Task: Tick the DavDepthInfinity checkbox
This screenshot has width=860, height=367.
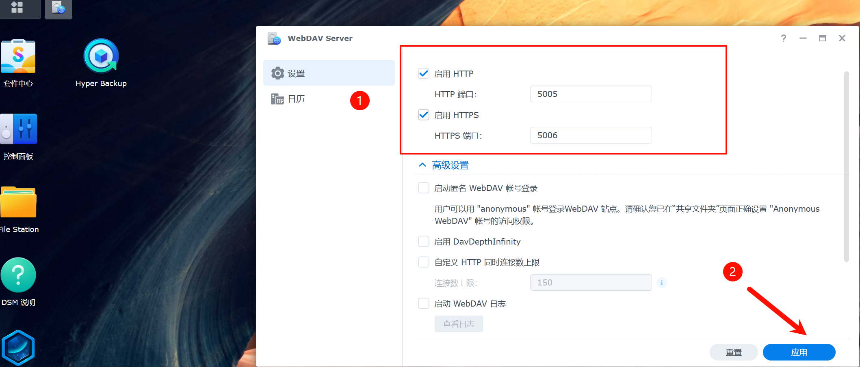Action: (x=424, y=242)
